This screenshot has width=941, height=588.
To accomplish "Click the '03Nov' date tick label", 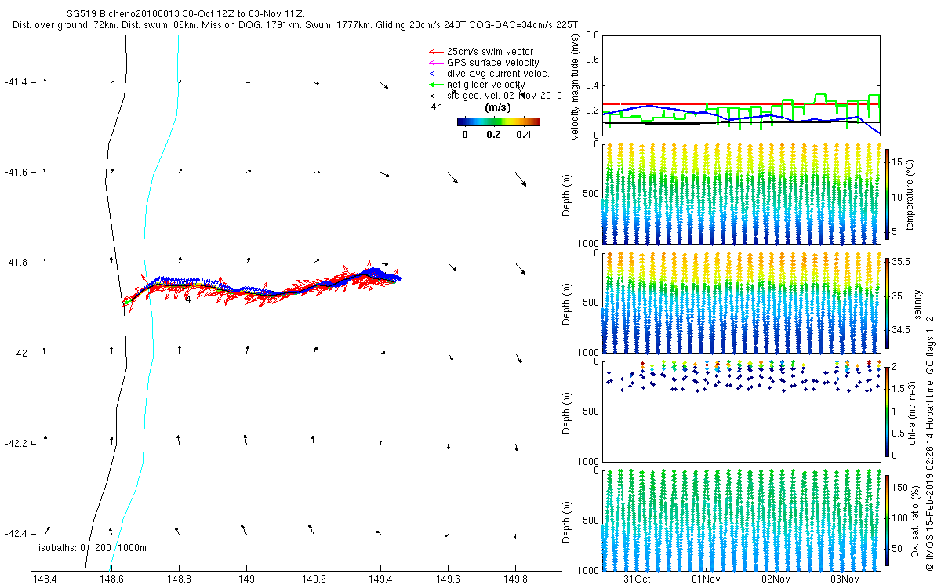I will 845,579.
